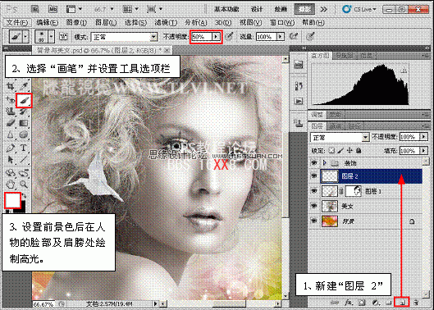434x310 pixels.
Task: Select the Brush tool in the toolbox
Action: [x=24, y=101]
